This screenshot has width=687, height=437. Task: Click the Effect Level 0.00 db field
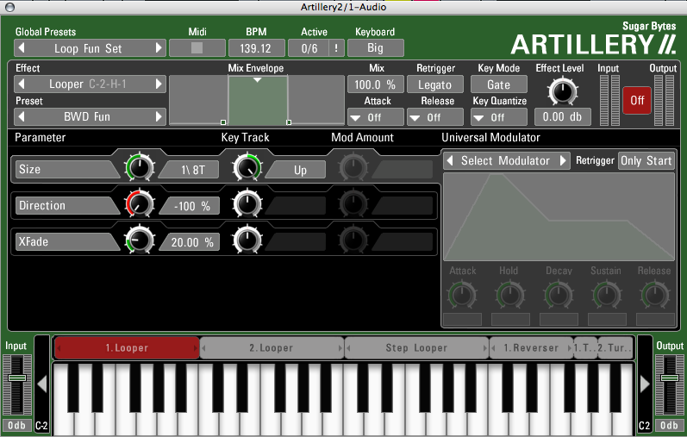point(563,117)
